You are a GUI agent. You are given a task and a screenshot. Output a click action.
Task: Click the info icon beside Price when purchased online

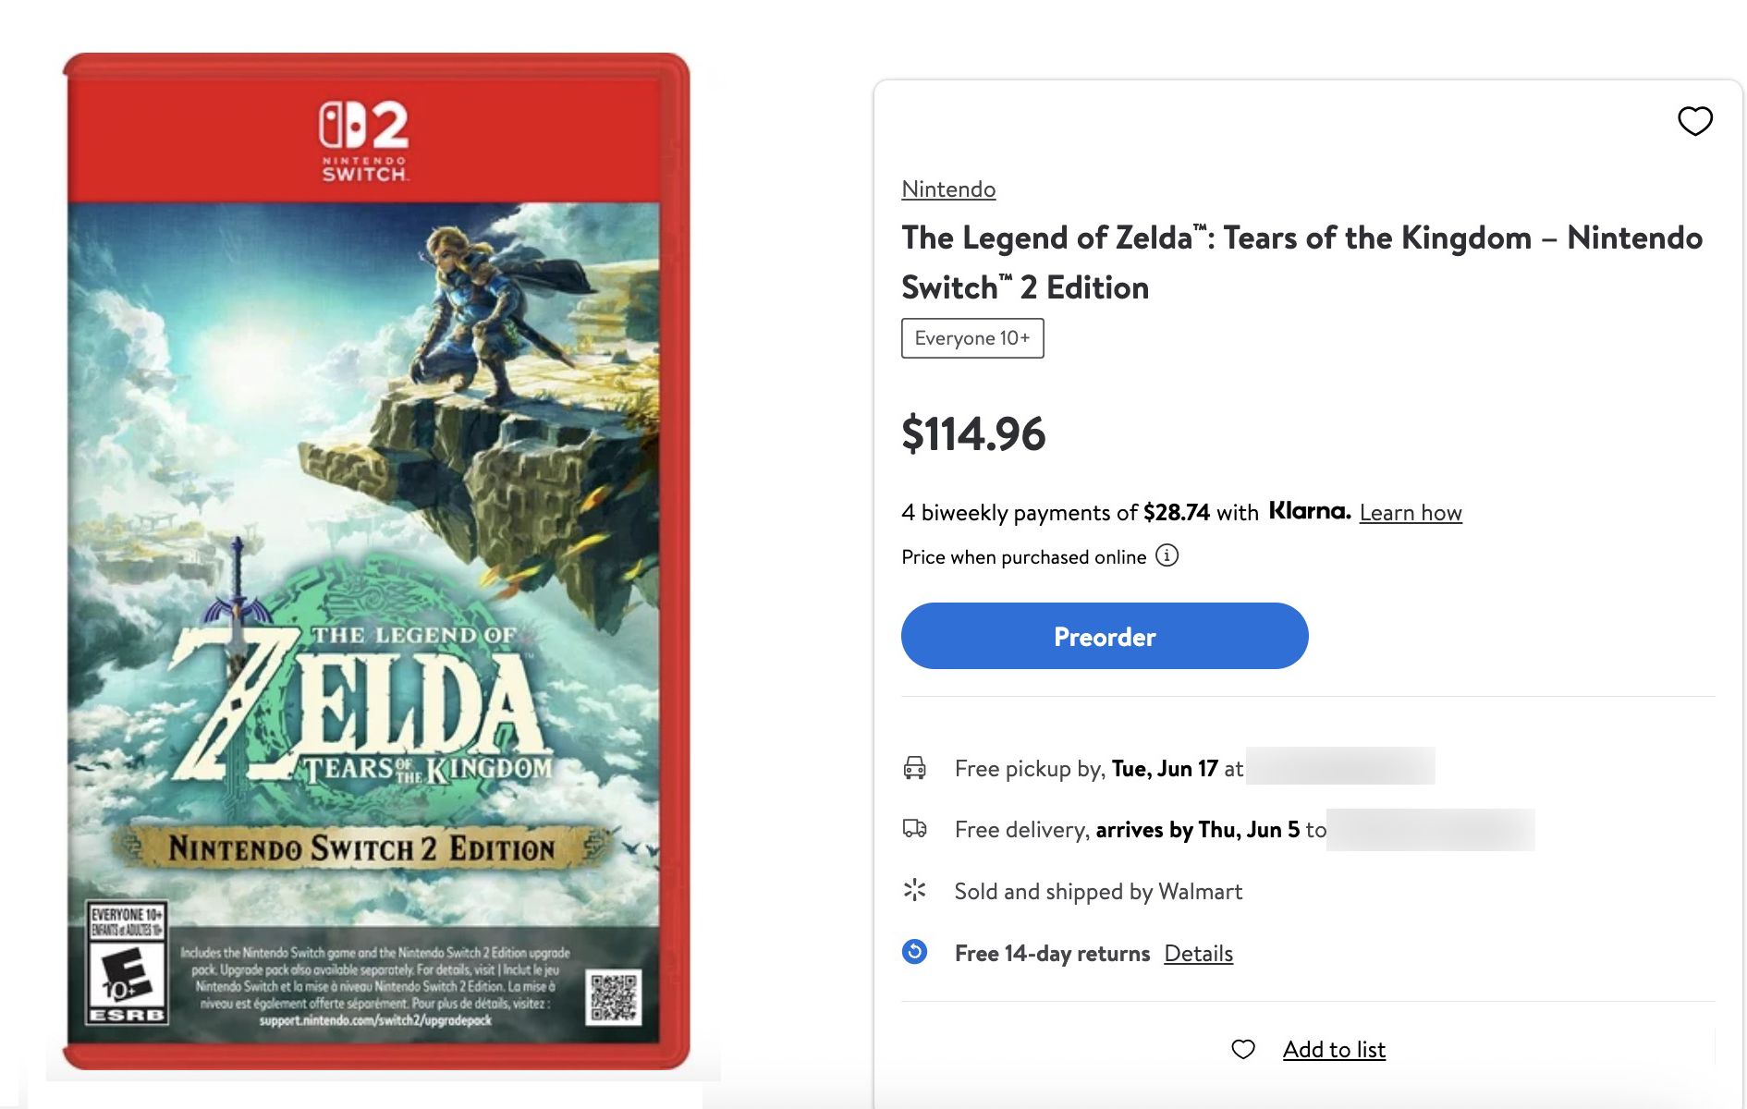point(1167,555)
